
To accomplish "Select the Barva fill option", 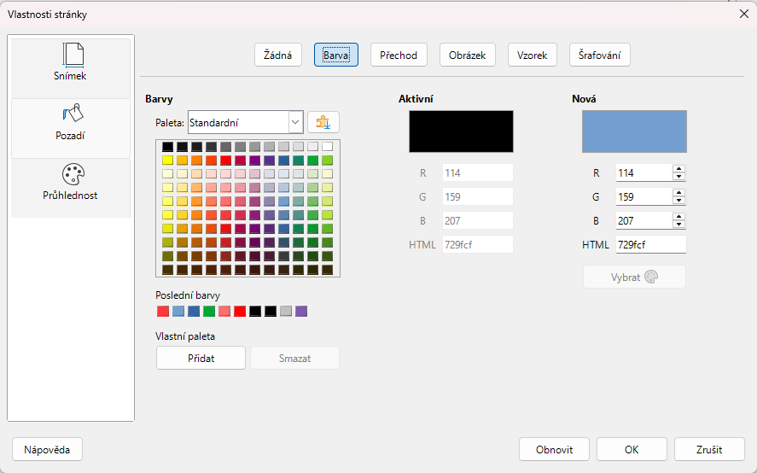I will pos(336,55).
